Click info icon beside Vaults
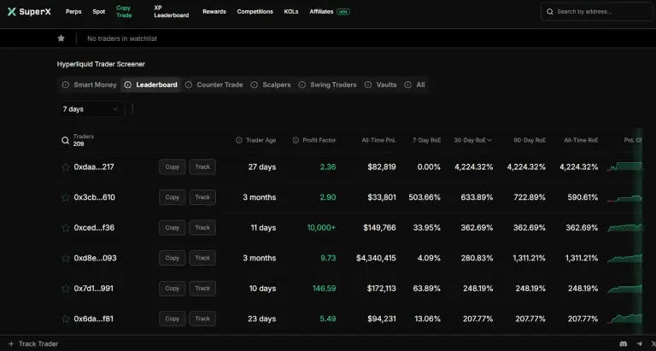 coord(368,85)
